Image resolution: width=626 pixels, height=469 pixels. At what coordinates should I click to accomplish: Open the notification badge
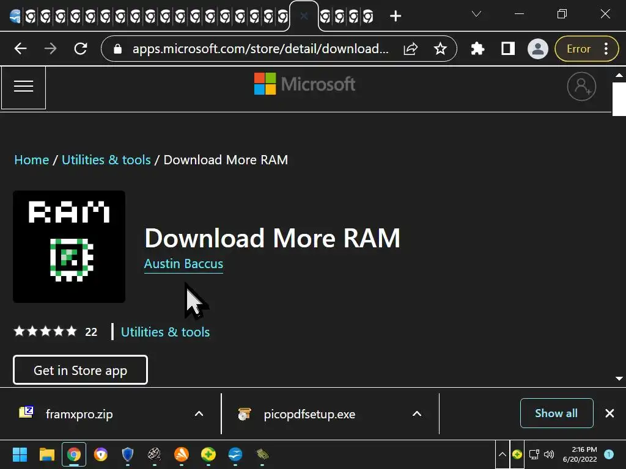click(x=609, y=454)
